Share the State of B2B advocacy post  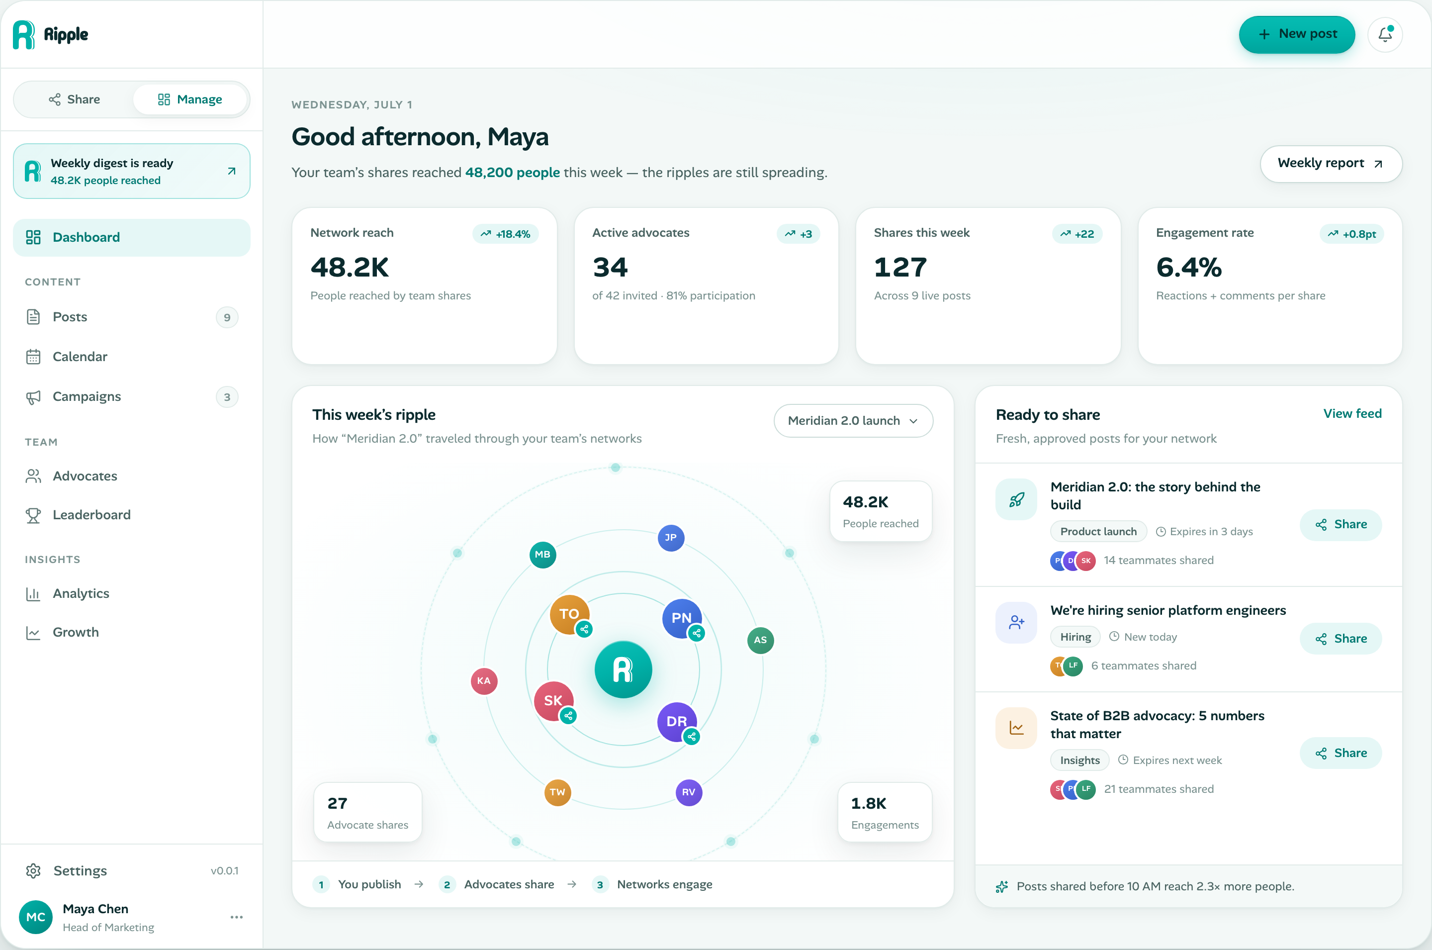pyautogui.click(x=1341, y=753)
